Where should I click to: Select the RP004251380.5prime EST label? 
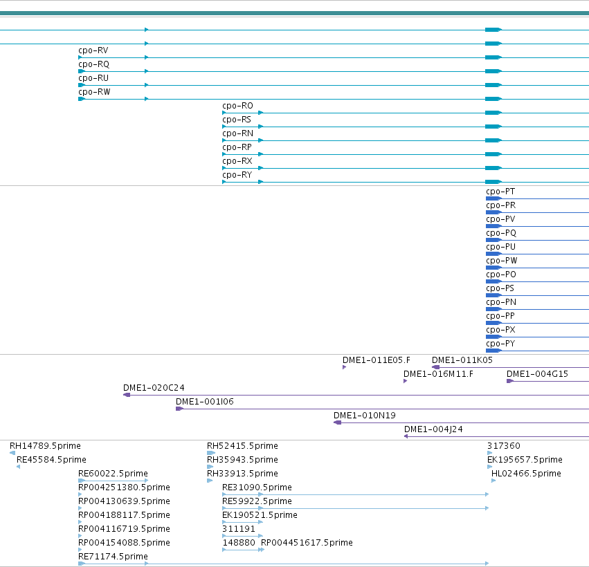(x=124, y=487)
